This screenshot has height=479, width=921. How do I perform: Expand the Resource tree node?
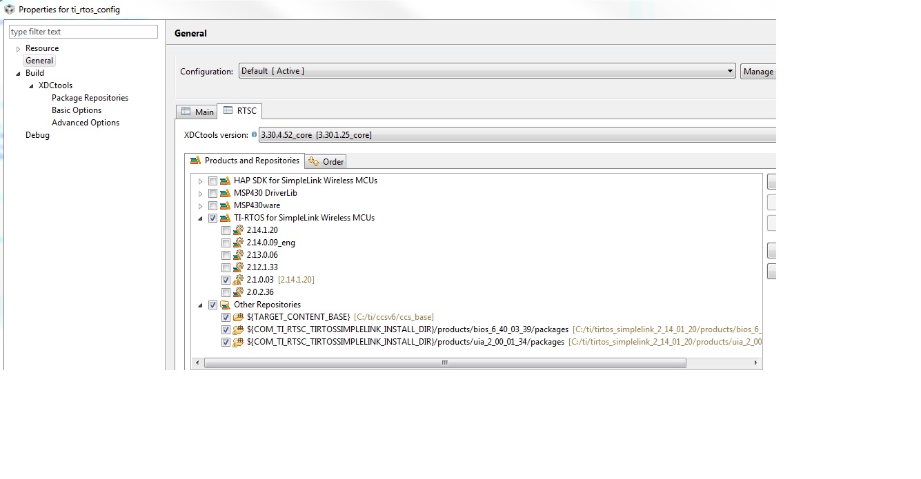19,49
